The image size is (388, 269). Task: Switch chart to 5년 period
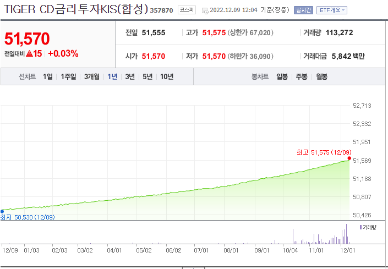click(147, 76)
